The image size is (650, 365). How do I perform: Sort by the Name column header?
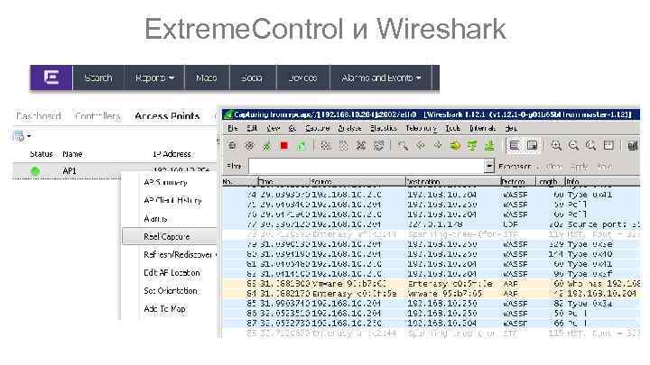tap(72, 154)
